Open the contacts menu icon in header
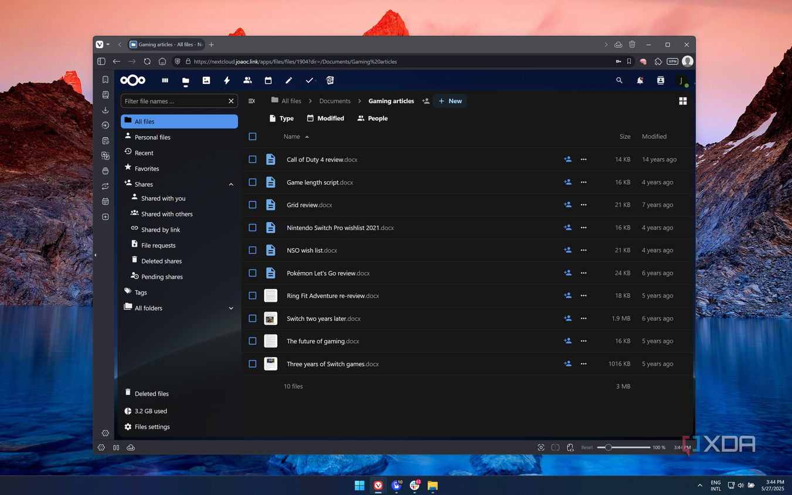Screen dimensions: 792x495 [x=660, y=80]
